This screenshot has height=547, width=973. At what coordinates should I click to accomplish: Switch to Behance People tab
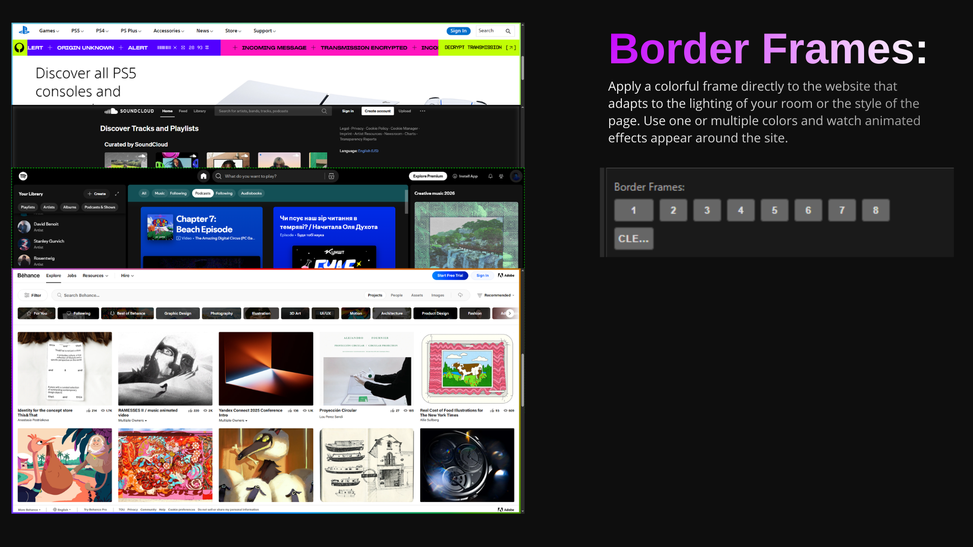(x=396, y=295)
